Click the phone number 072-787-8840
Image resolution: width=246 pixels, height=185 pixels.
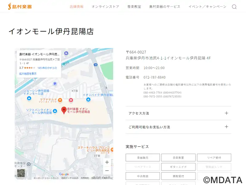coord(155,77)
